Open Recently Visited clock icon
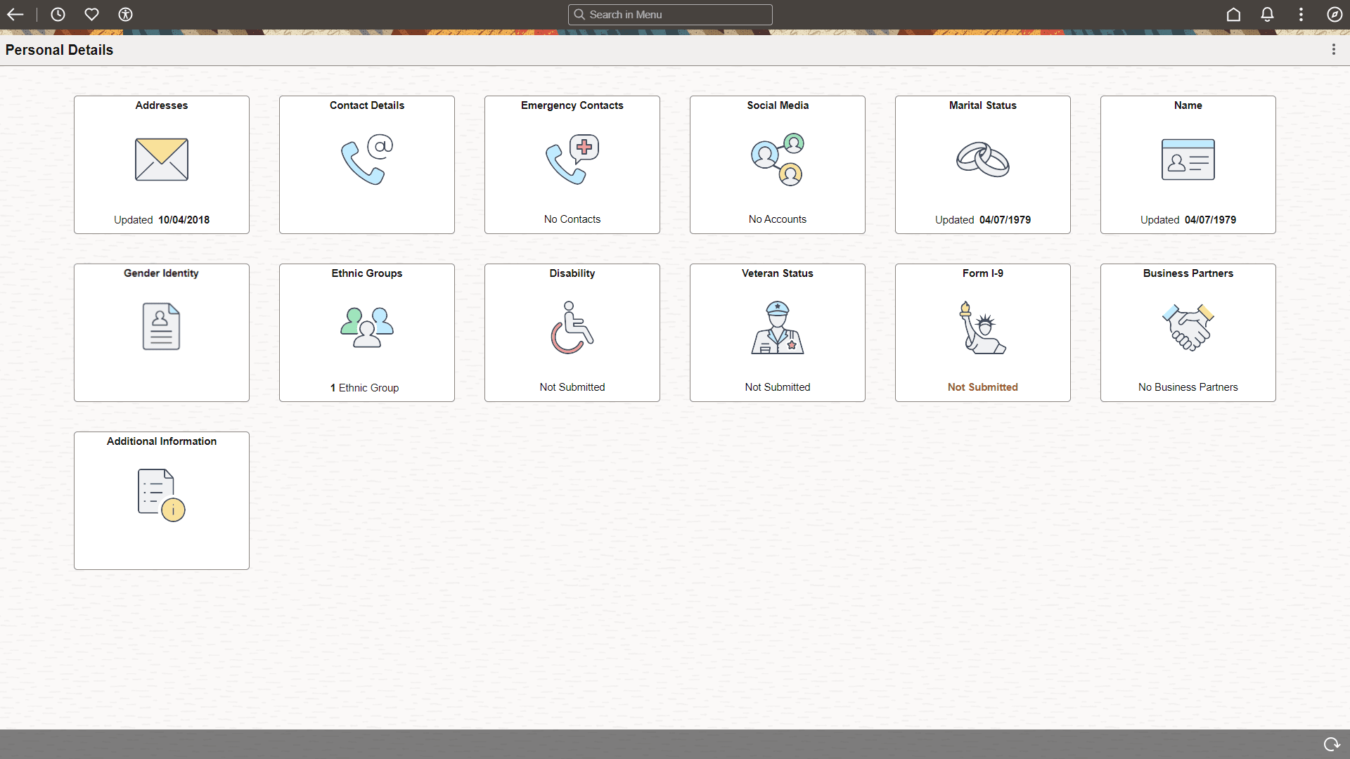The width and height of the screenshot is (1350, 759). click(58, 15)
